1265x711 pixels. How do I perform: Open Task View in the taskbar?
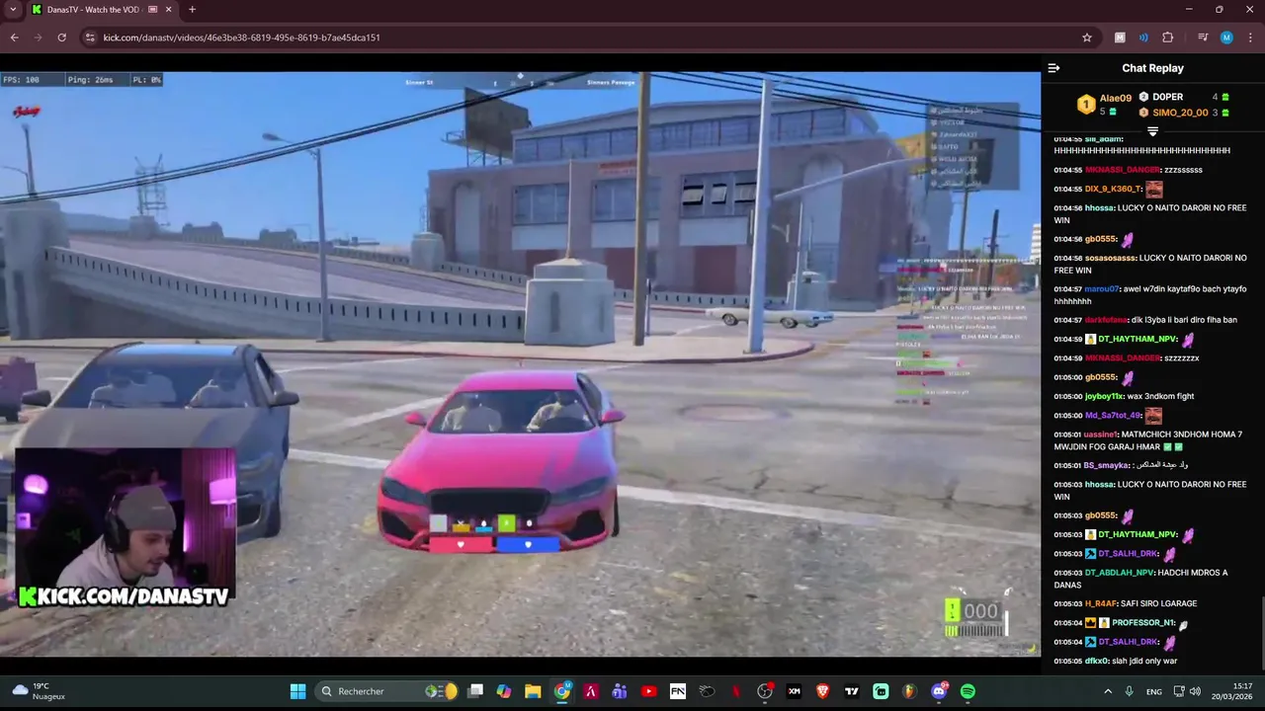(x=475, y=691)
